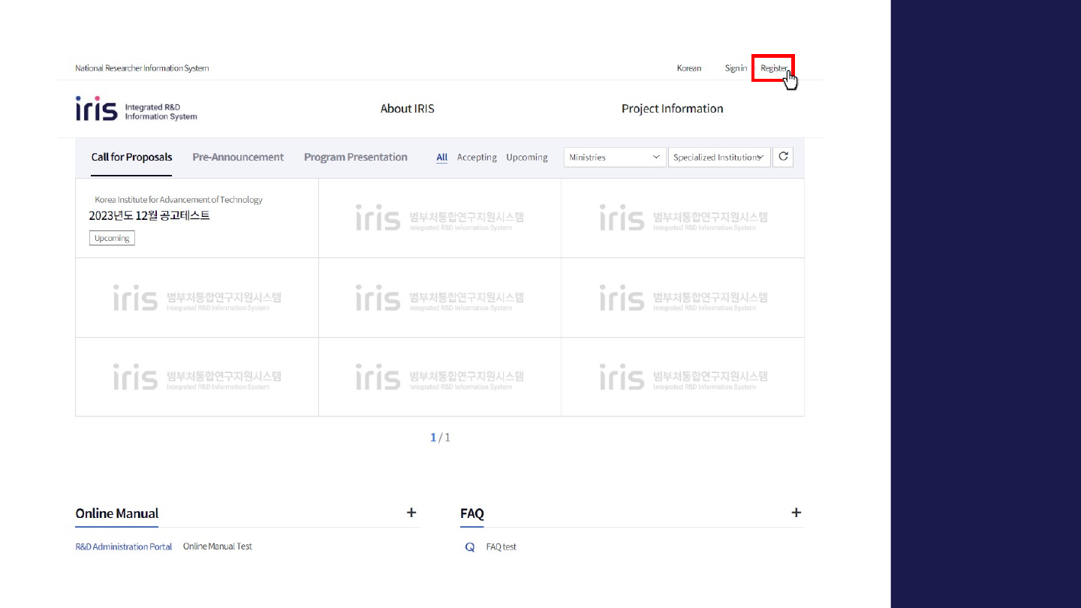Open the Specialized Institutions dropdown

click(718, 158)
